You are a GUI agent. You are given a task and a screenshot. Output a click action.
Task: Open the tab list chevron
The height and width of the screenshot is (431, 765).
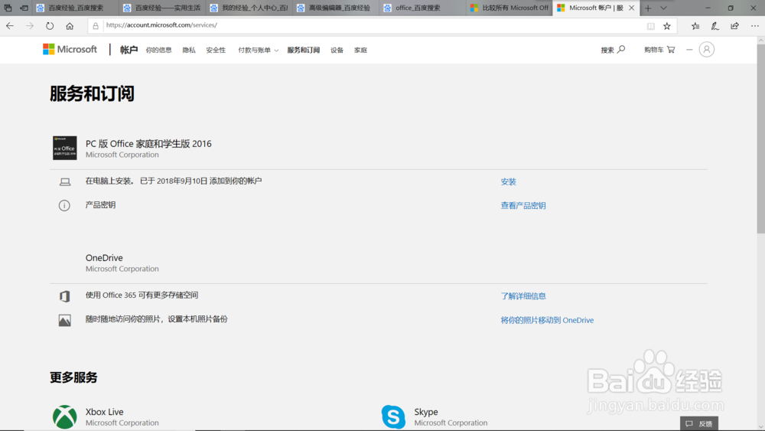(x=663, y=8)
